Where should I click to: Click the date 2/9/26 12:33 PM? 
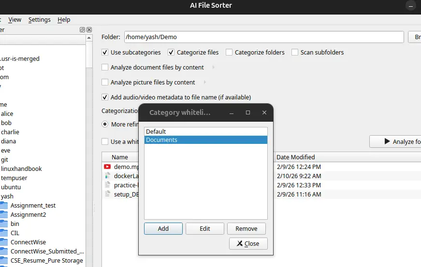299,185
